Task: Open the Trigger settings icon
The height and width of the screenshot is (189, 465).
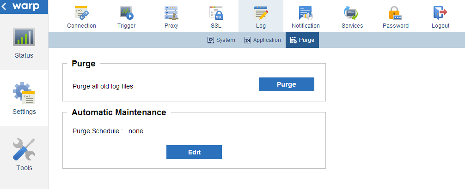Action: 127,13
